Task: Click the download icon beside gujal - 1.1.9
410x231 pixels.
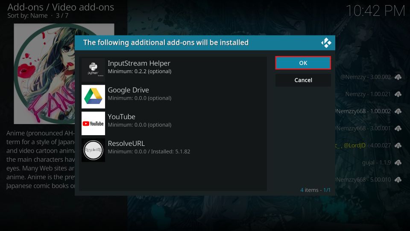Action: click(398, 163)
